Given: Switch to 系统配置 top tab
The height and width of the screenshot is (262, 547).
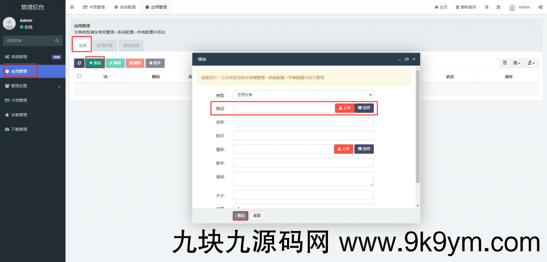Looking at the screenshot, I should tap(125, 7).
